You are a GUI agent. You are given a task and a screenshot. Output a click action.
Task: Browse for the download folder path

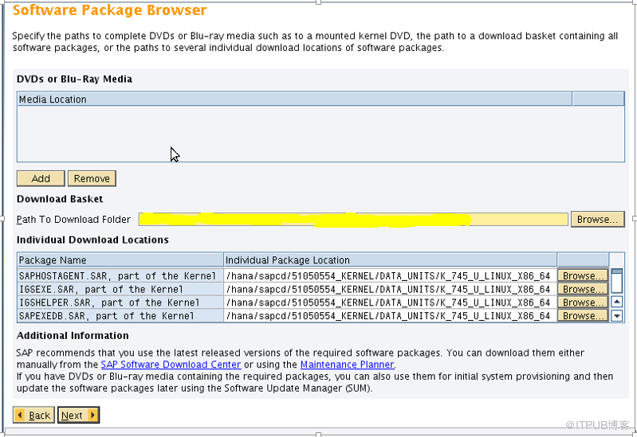597,219
